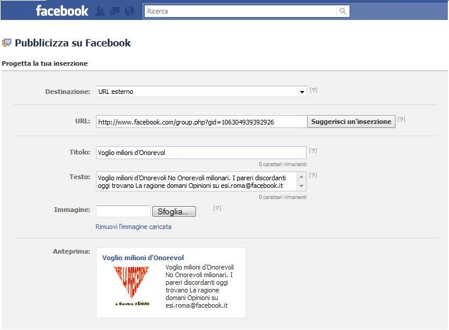
Task: Expand the Destinazione dropdown
Action: [x=201, y=92]
